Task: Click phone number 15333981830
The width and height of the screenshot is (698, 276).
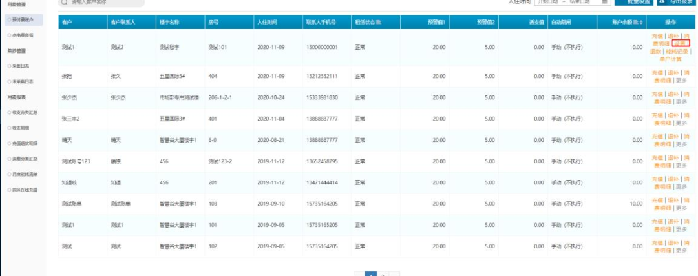Action: (322, 98)
